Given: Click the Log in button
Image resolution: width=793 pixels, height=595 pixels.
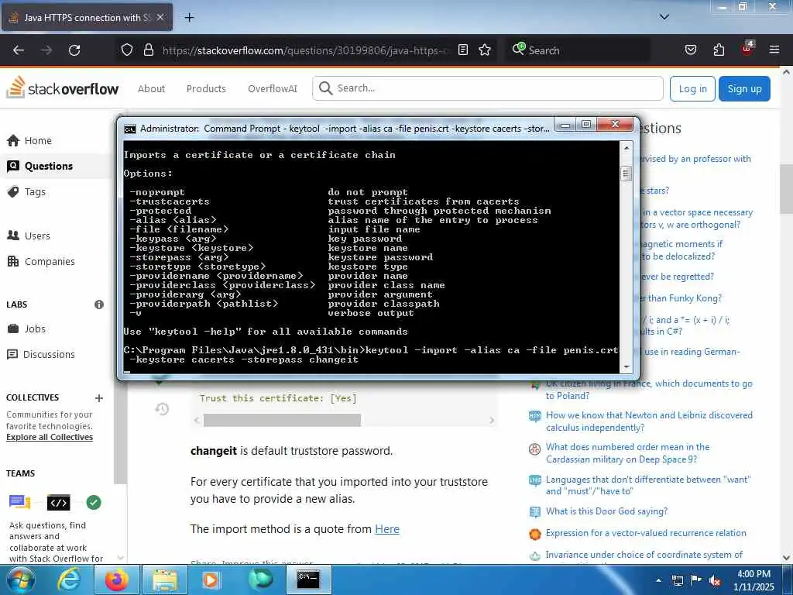Looking at the screenshot, I should click(692, 88).
